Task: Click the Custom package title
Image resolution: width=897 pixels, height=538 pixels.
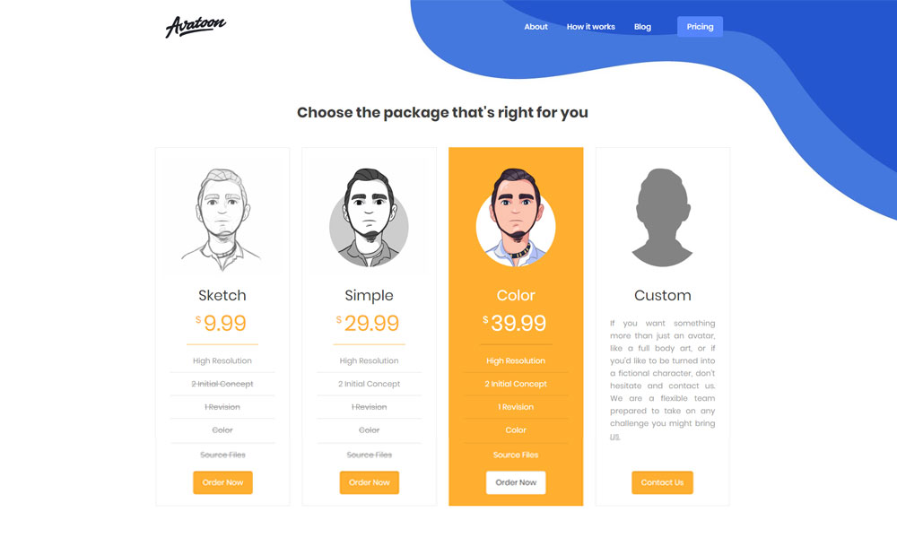Action: 663,296
